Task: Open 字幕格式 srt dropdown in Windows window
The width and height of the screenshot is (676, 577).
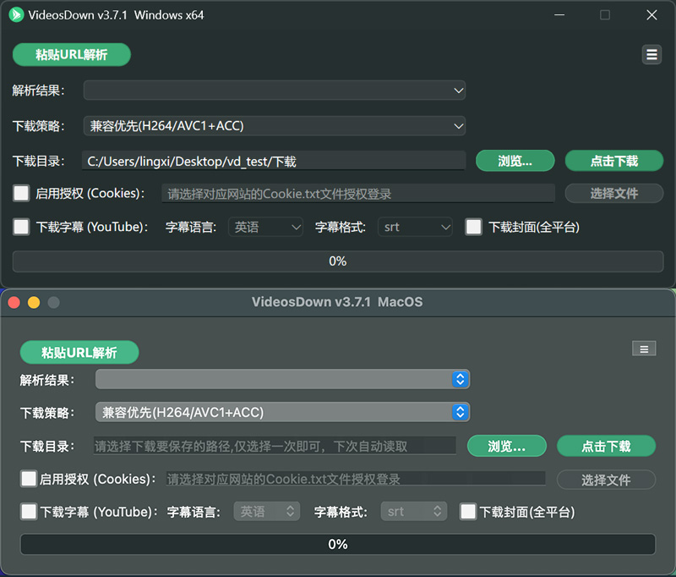Action: point(415,227)
